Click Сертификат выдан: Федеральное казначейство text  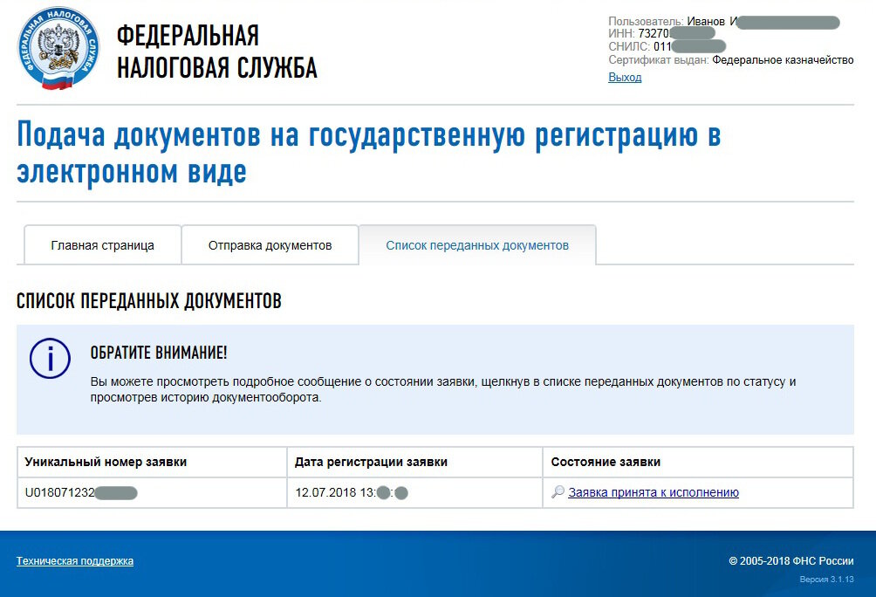tap(731, 60)
